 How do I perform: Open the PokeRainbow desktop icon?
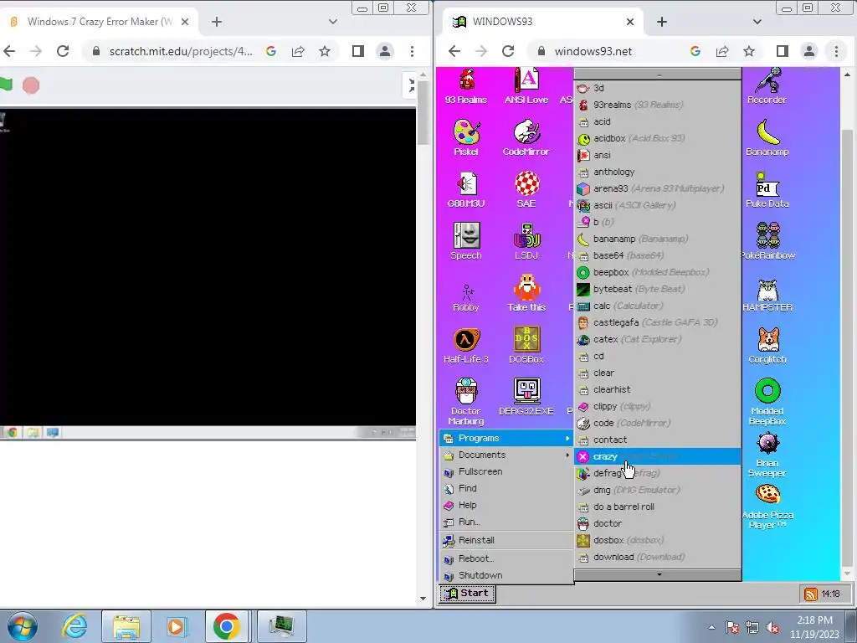(x=767, y=241)
